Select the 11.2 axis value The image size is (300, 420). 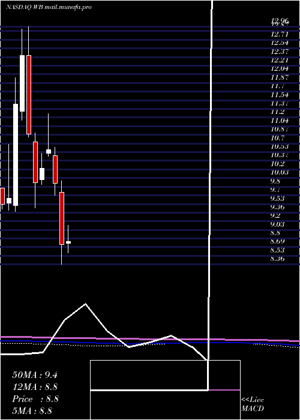coord(277,112)
